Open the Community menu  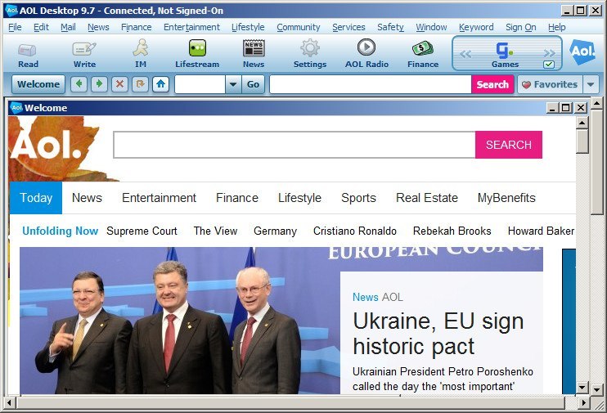tap(298, 27)
